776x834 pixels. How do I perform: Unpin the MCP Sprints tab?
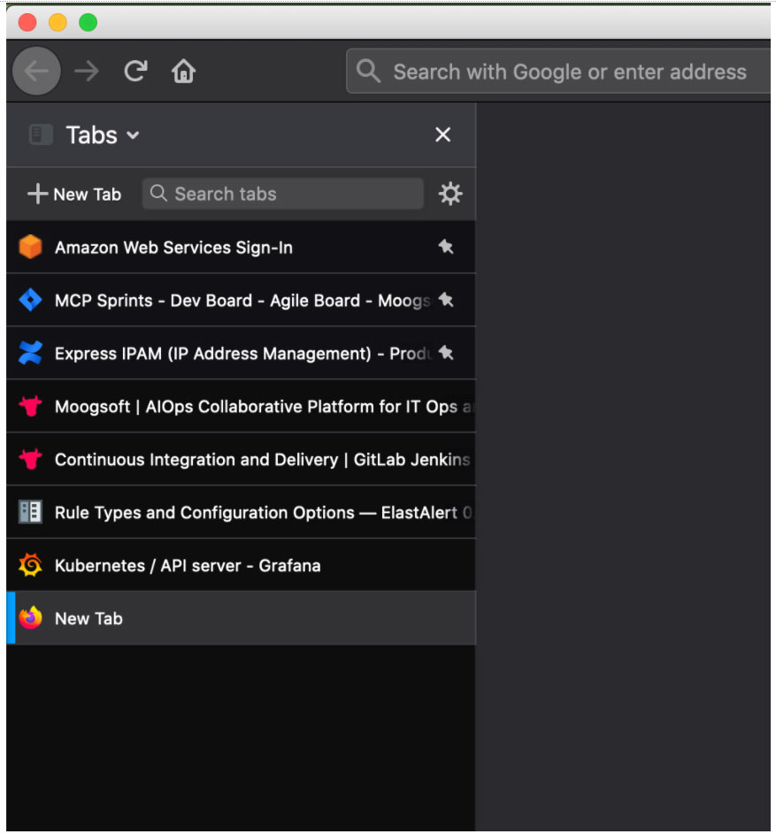click(x=445, y=300)
